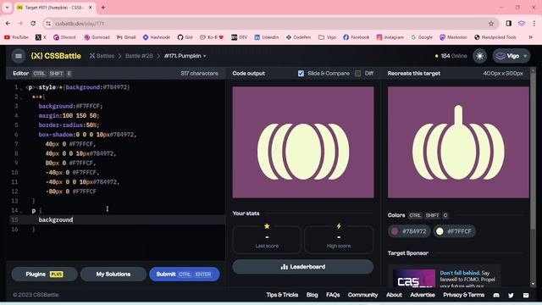Open the browser extension icon in toolbar

coord(522,24)
